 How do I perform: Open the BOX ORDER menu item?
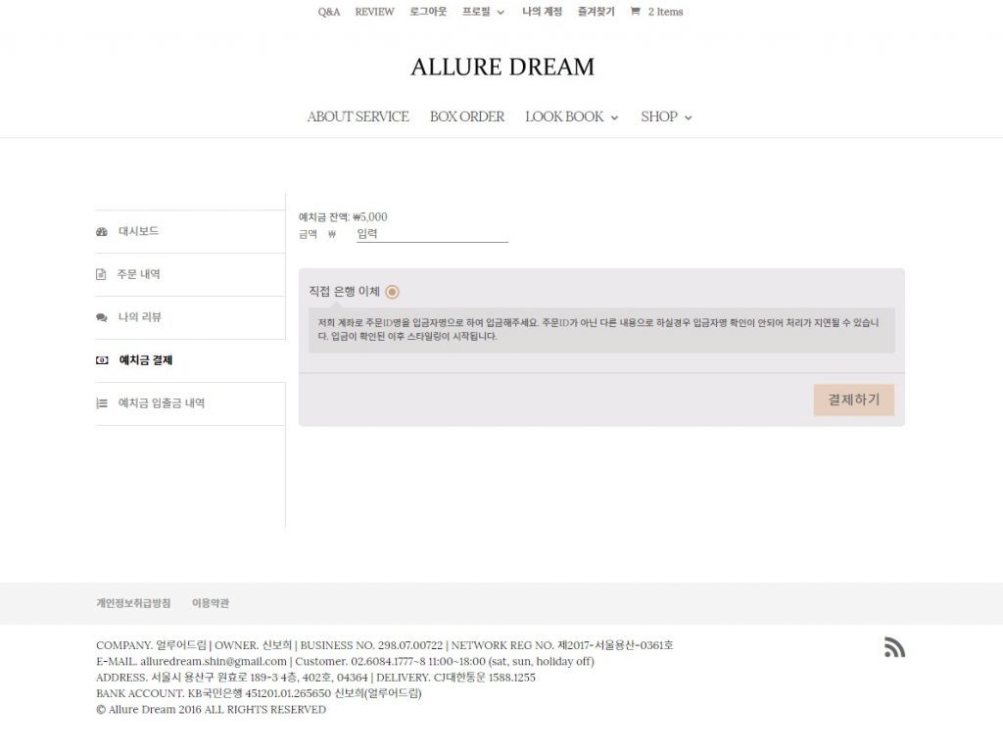click(467, 117)
